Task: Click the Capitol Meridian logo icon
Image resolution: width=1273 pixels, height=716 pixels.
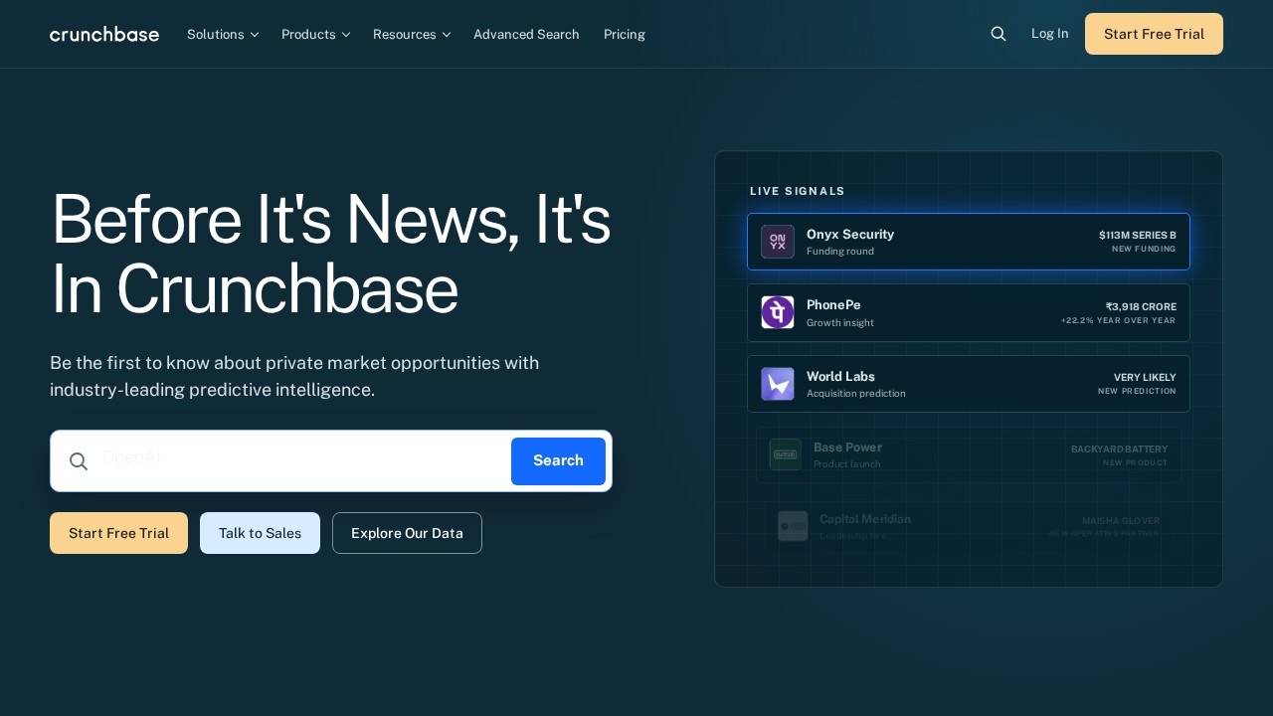Action: pos(793,526)
